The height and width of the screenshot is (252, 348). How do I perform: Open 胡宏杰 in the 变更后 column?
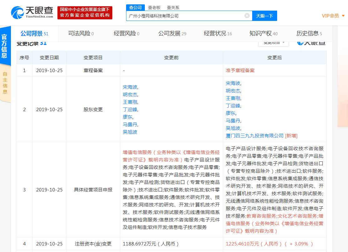233,91
